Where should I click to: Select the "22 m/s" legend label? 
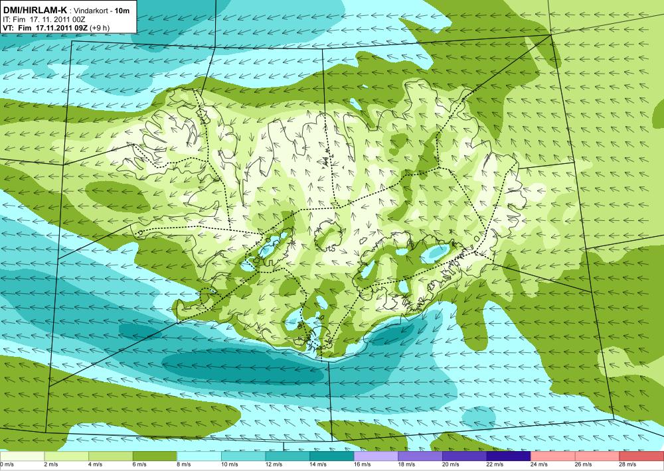pyautogui.click(x=495, y=464)
